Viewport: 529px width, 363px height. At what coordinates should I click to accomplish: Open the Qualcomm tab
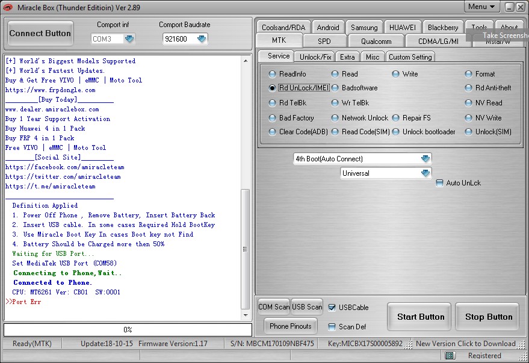coord(376,41)
